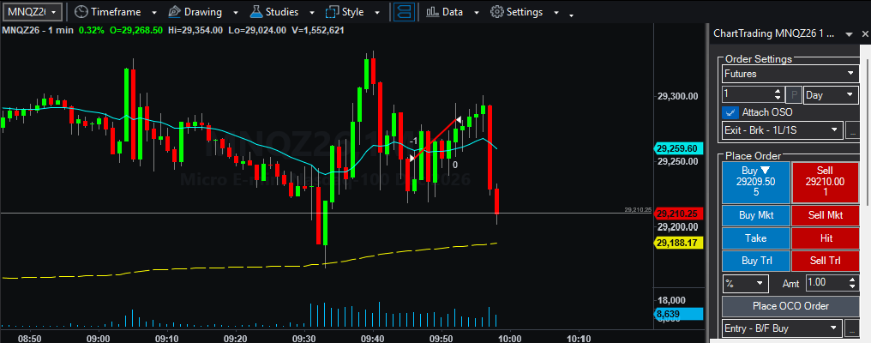Open the ellipsis button beside Entry - B/F Buy
Viewport: 871px width, 343px height.
coord(852,328)
